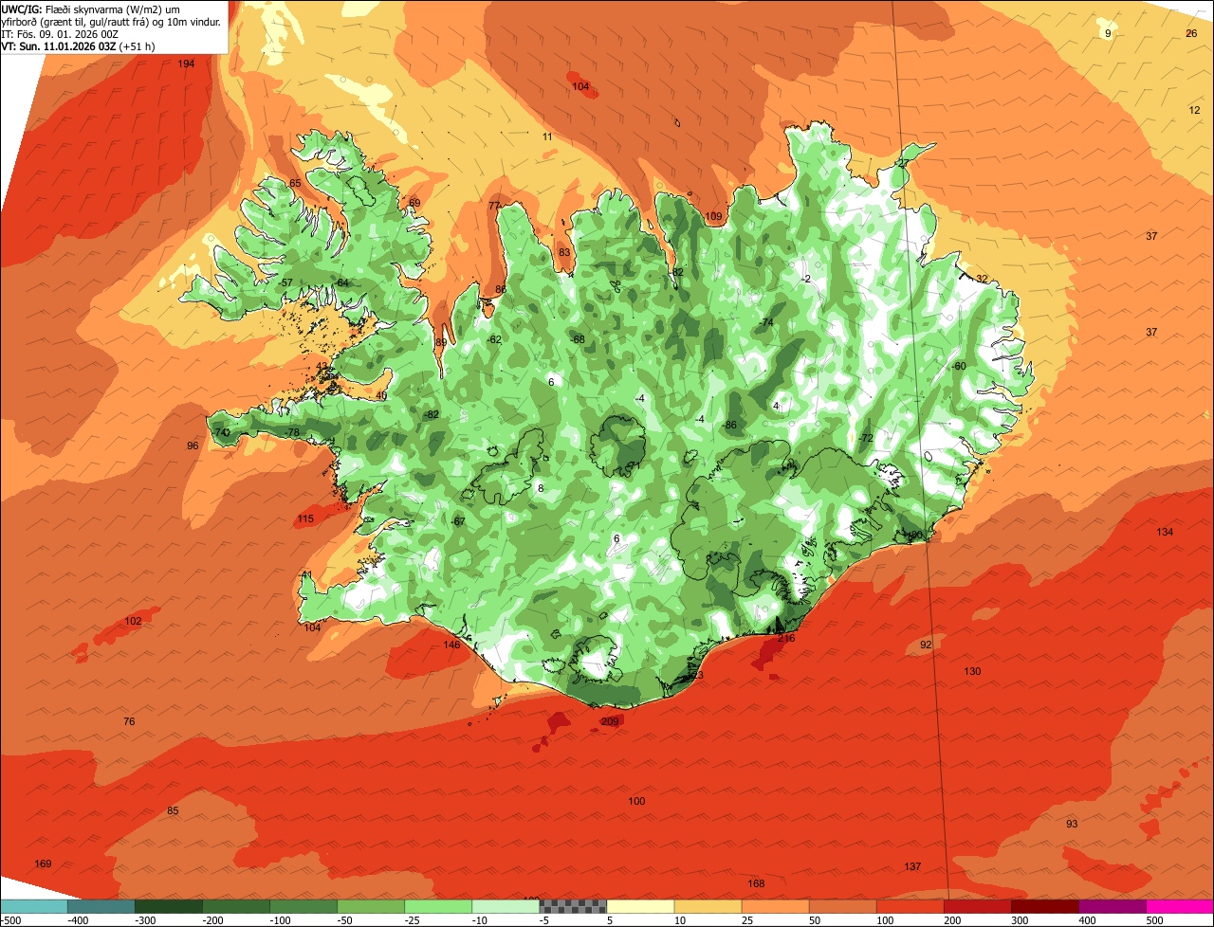The height and width of the screenshot is (927, 1214).
Task: Click the map value '89' in narrow western fjord
Action: pyautogui.click(x=441, y=342)
